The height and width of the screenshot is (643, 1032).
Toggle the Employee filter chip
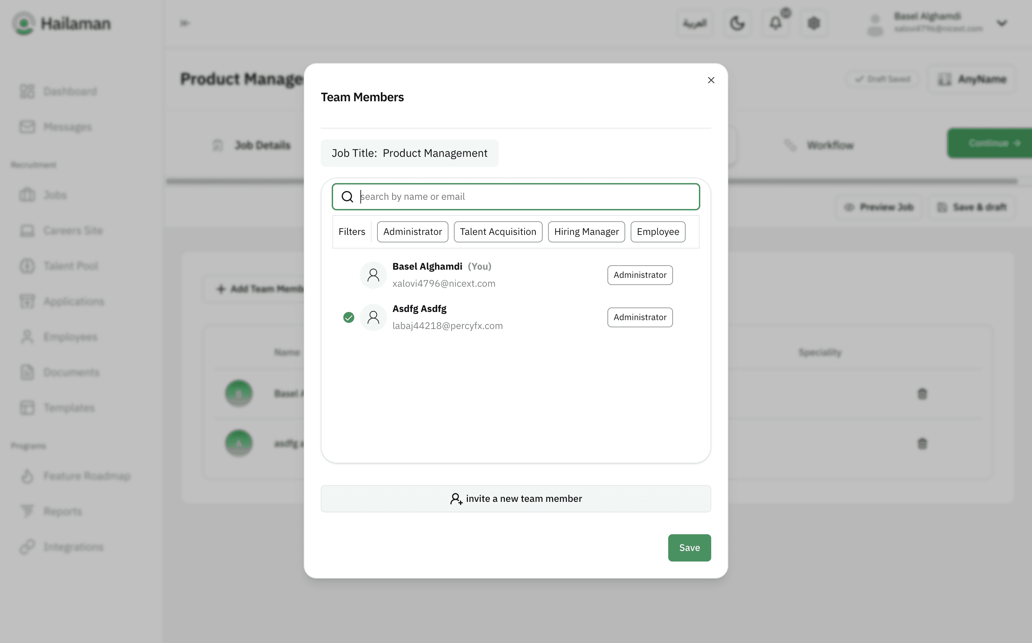658,232
